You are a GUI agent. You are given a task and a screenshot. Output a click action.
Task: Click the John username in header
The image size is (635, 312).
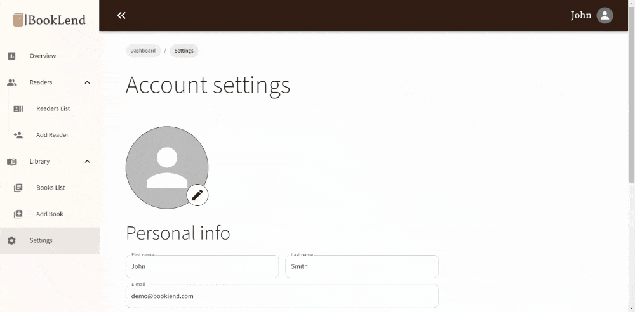(x=581, y=15)
